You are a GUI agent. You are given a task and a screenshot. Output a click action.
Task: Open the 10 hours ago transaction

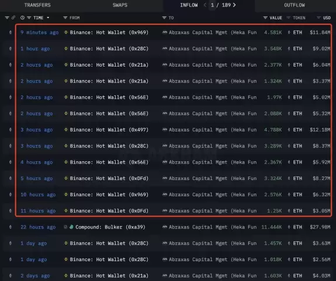(x=38, y=195)
